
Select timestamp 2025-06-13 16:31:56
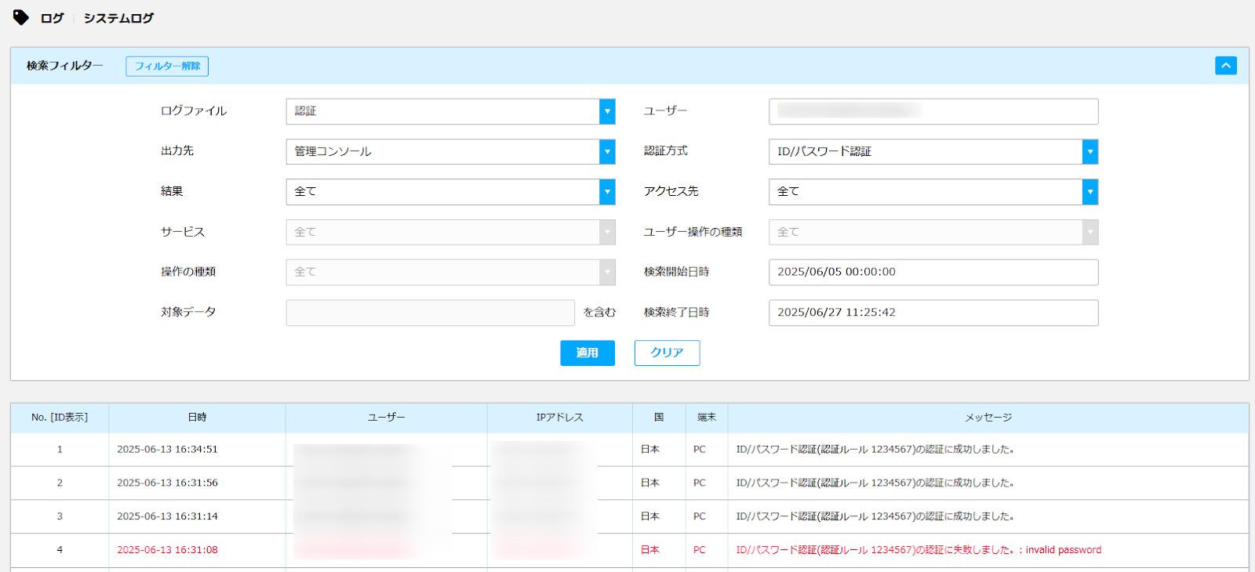pos(167,483)
